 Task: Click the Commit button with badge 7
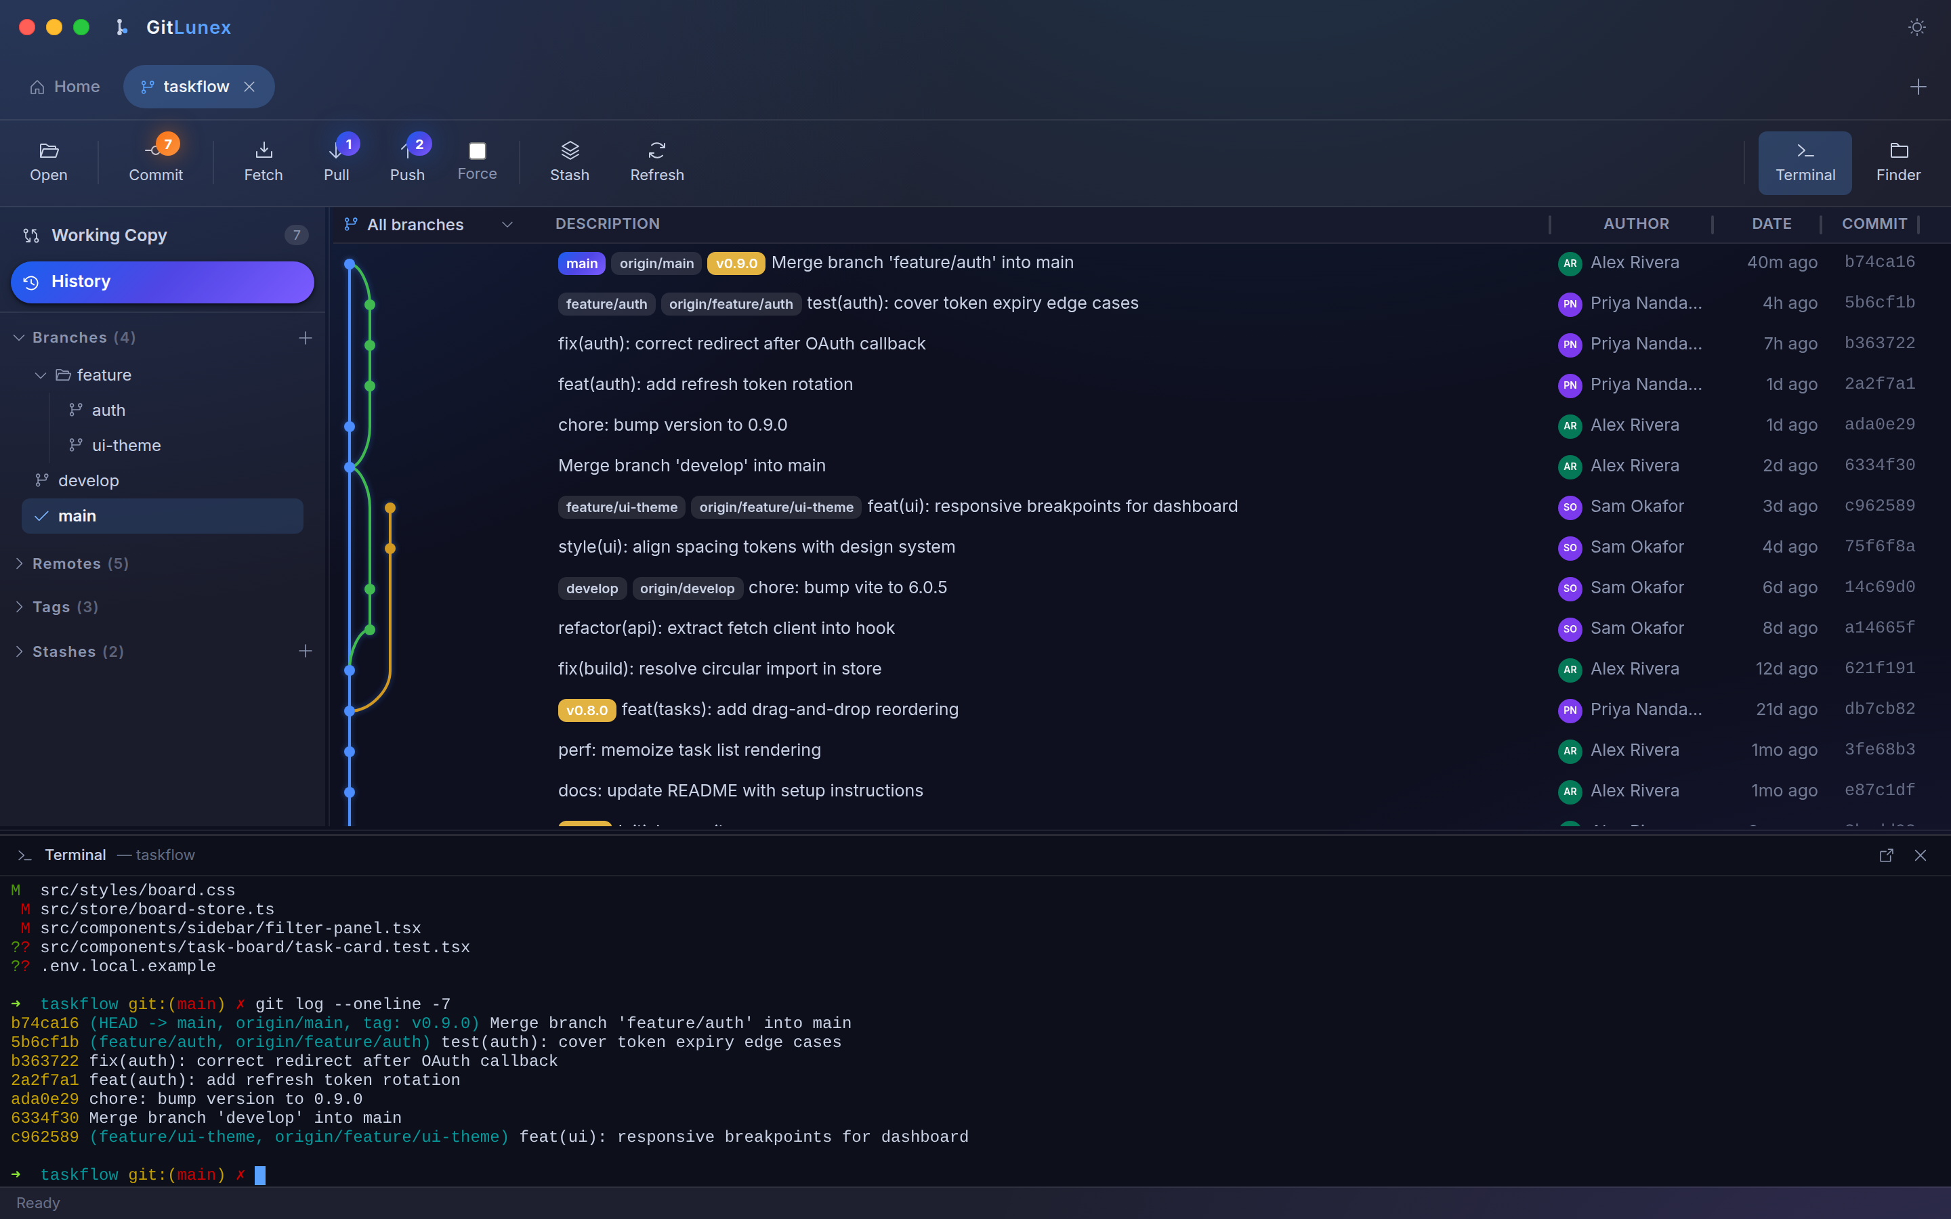156,162
